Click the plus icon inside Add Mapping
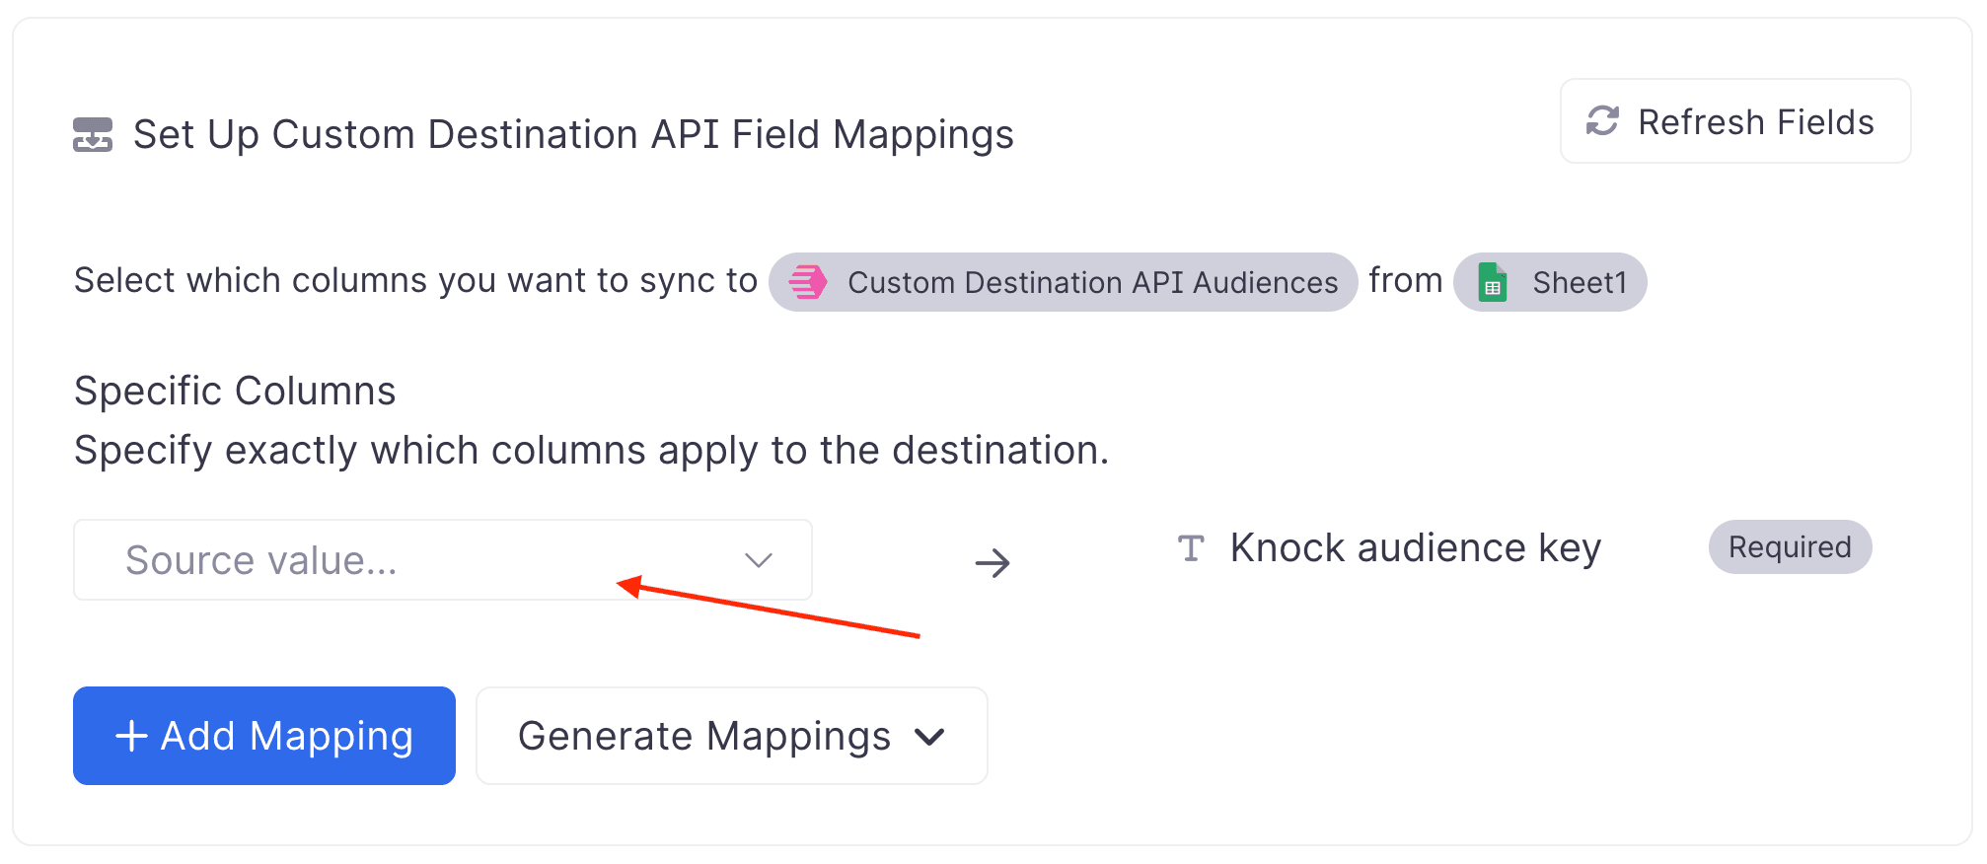1987x864 pixels. click(x=131, y=735)
